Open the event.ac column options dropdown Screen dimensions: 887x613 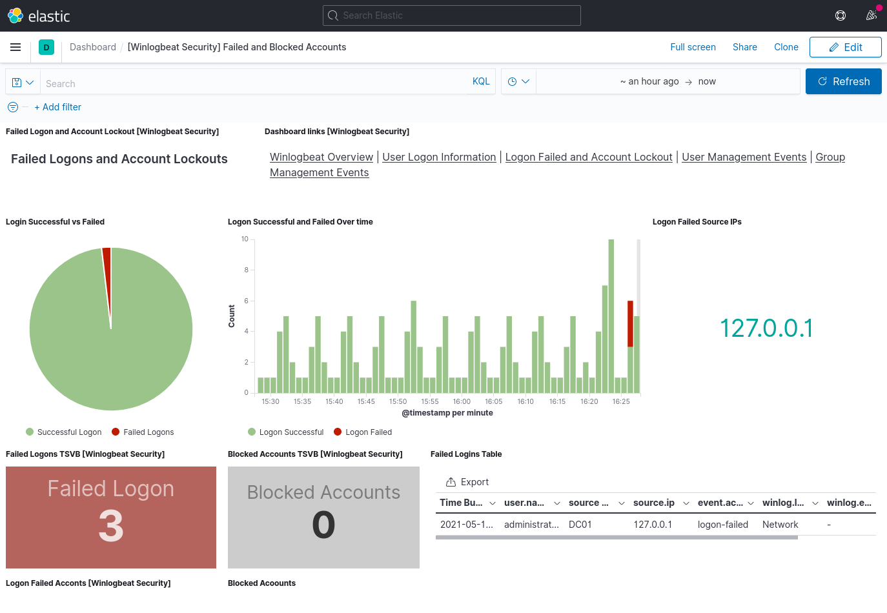tap(750, 503)
